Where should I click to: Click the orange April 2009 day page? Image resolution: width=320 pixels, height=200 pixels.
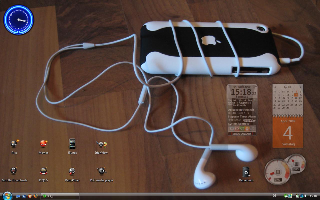[288, 132]
